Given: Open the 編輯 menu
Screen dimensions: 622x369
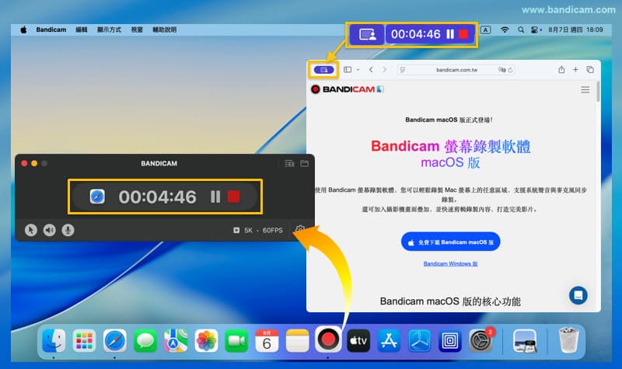Looking at the screenshot, I should [82, 30].
